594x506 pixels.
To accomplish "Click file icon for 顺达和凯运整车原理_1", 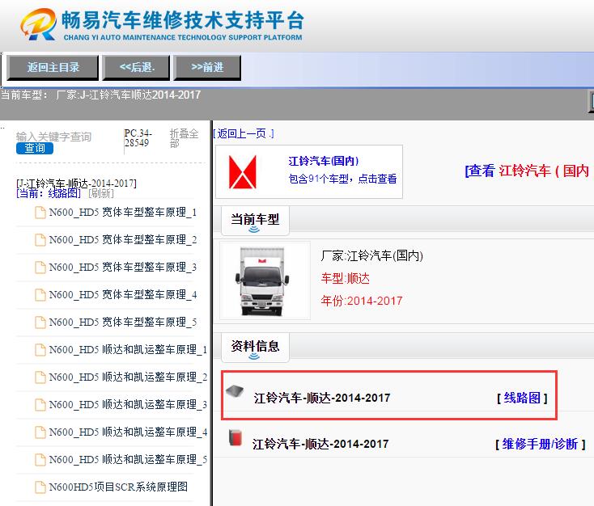I will point(40,350).
